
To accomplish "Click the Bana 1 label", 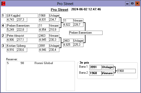I will click(83, 67).
